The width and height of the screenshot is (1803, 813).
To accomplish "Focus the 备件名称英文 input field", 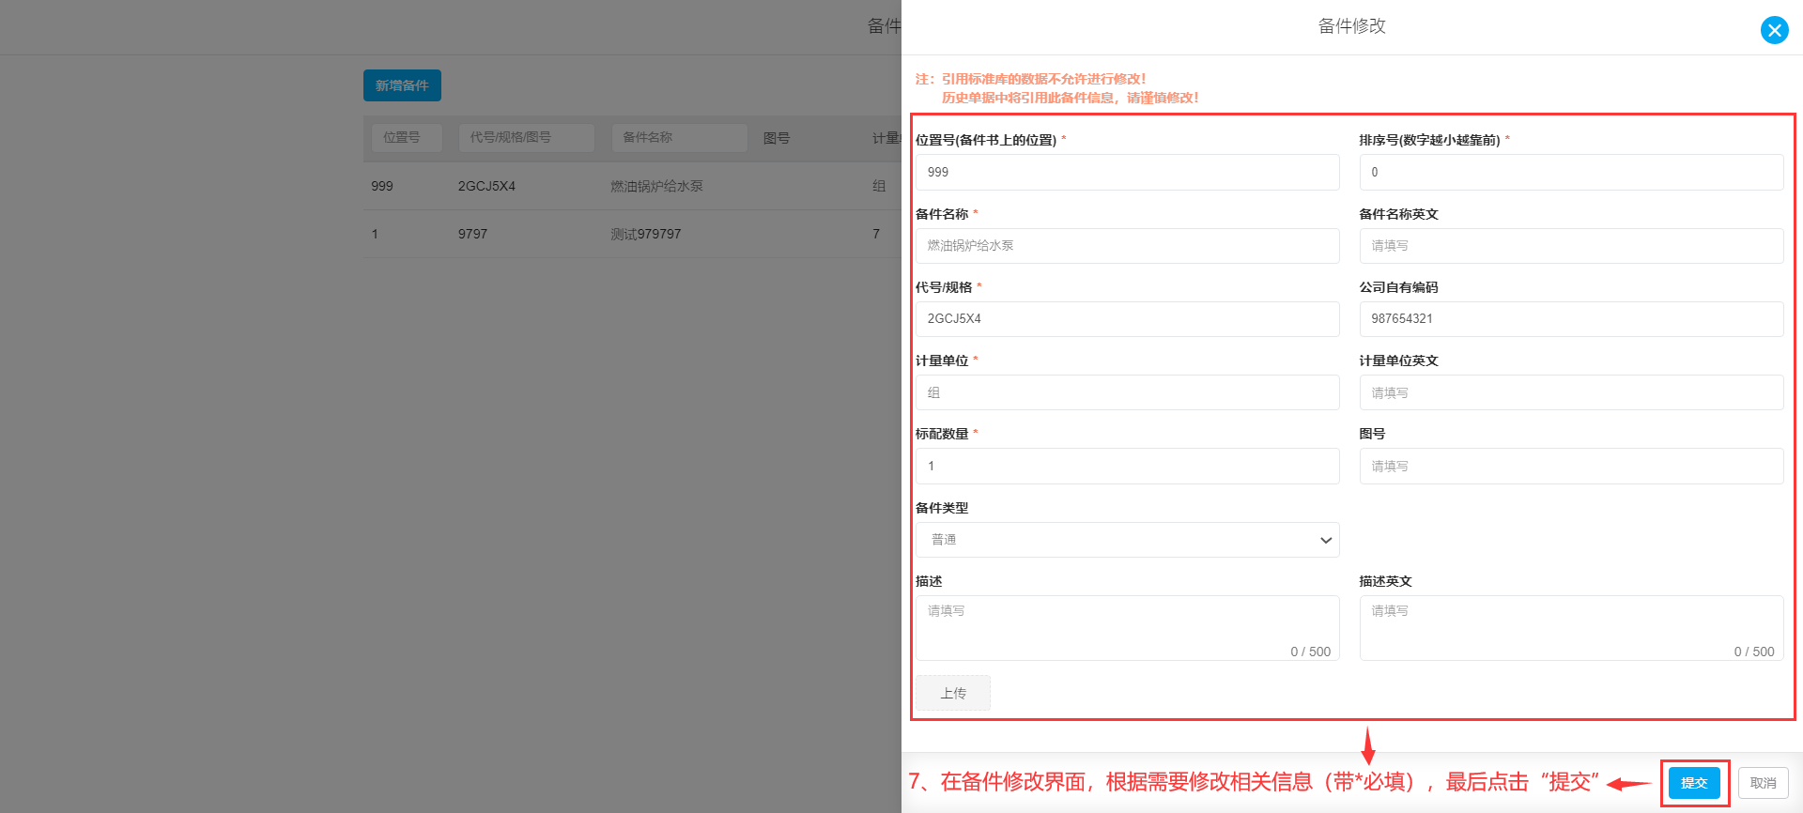I will pos(1571,246).
